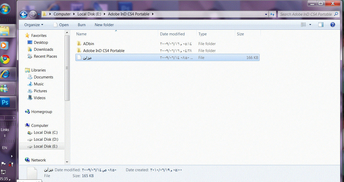Open Desktop in Favorites

(x=41, y=43)
